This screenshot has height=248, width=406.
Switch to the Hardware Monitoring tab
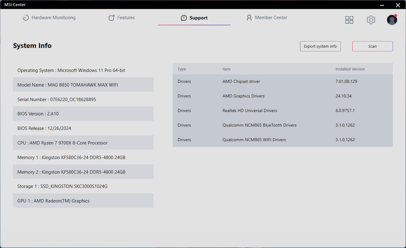(x=53, y=18)
